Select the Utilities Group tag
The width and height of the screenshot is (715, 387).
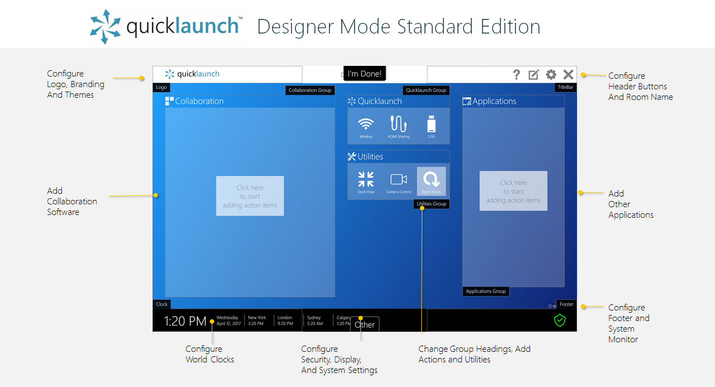(432, 204)
